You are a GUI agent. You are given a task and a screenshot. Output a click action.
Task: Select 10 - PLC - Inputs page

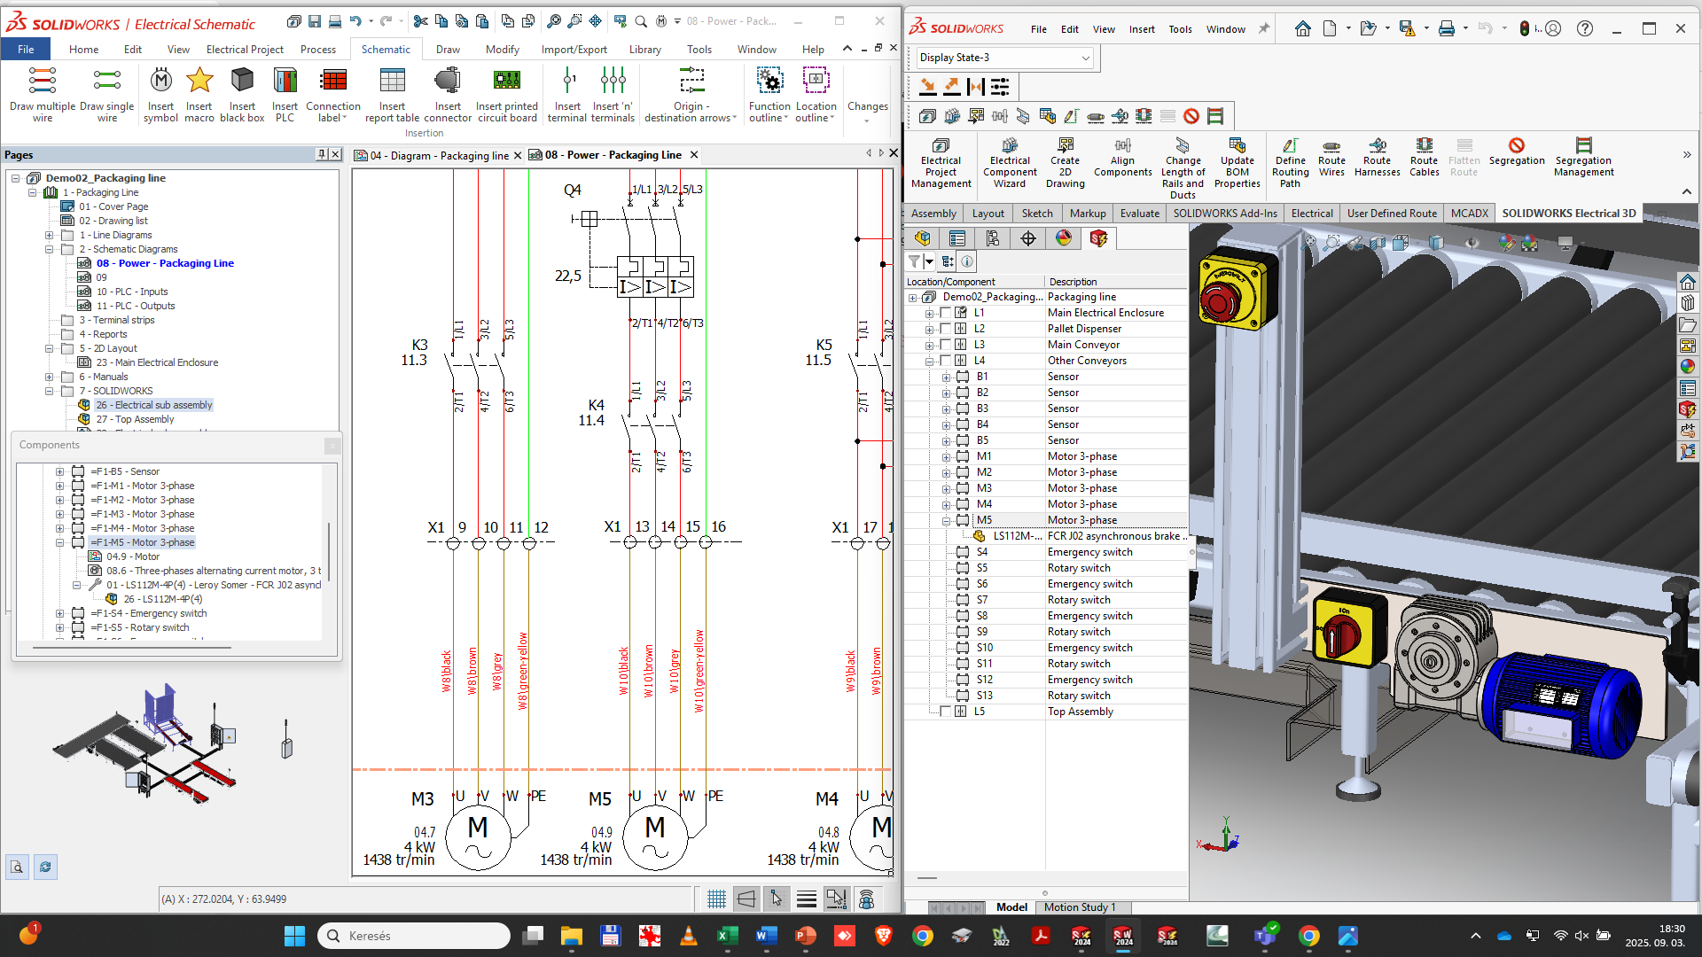[132, 292]
